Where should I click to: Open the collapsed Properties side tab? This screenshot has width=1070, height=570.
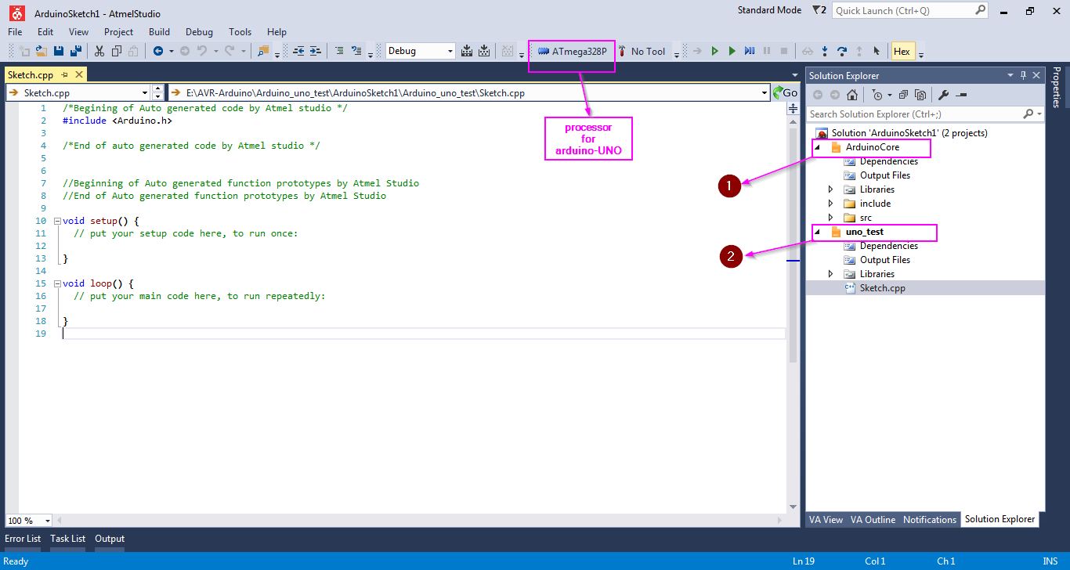click(1056, 87)
